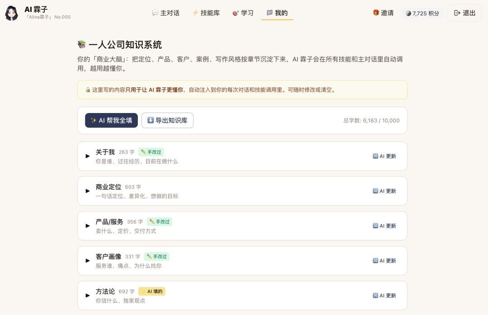Click the 关于我 section title

tap(105, 152)
